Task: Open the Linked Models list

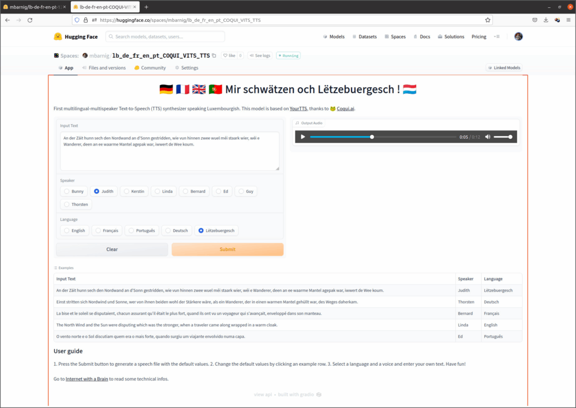Action: pos(504,68)
